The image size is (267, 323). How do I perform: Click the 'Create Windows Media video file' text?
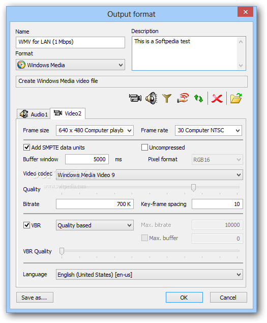(x=58, y=81)
